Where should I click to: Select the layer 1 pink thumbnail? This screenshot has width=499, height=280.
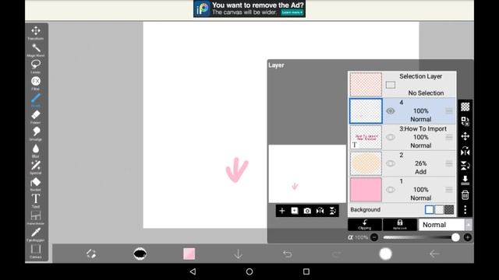pyautogui.click(x=366, y=190)
